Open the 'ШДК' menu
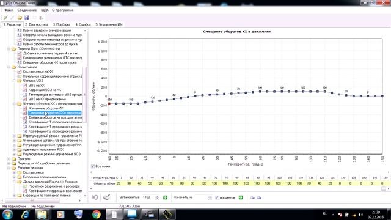Screen dimensions: 391x220 [x=45, y=10]
